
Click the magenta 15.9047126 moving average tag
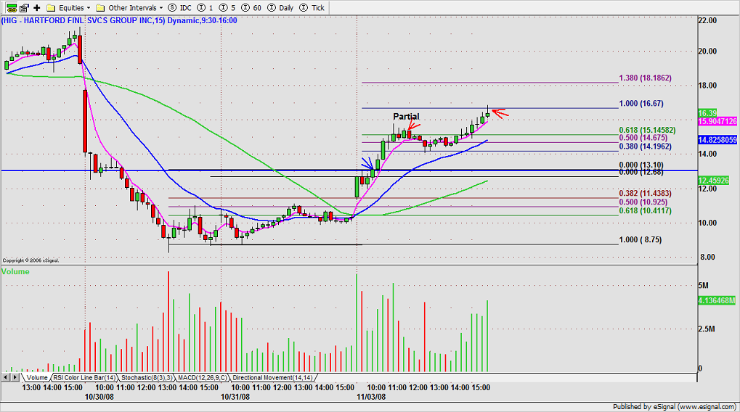click(x=717, y=121)
